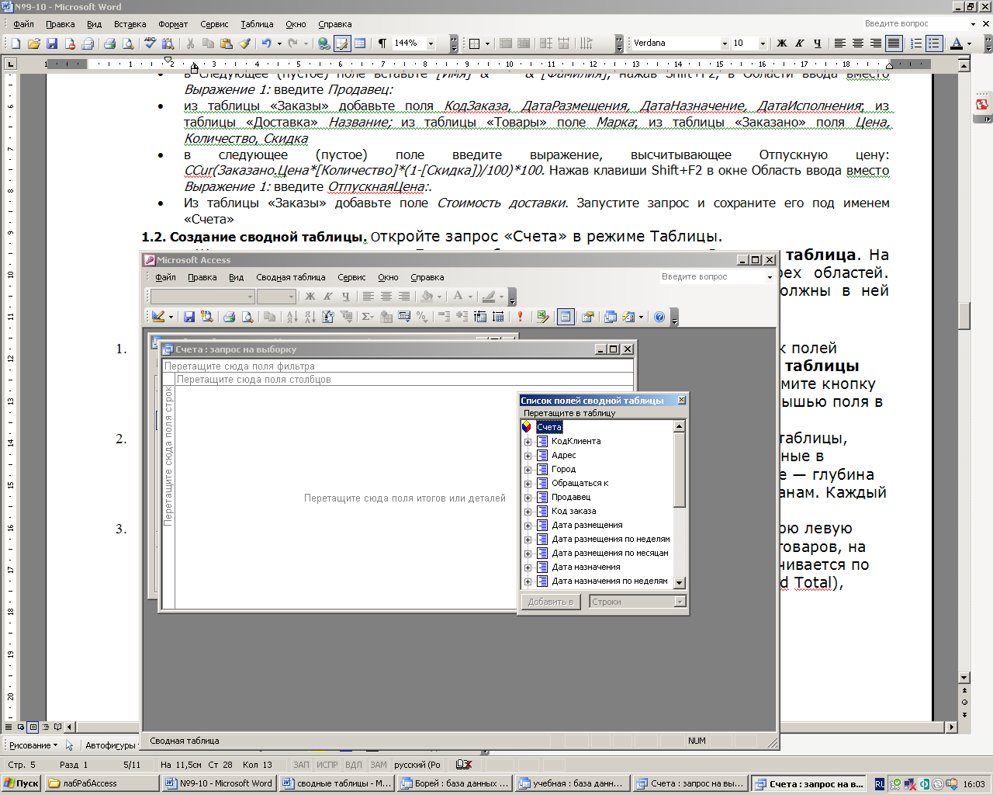Click the AutoFilter icon in Access toolbar
Screen dimensions: 993x795
(327, 317)
